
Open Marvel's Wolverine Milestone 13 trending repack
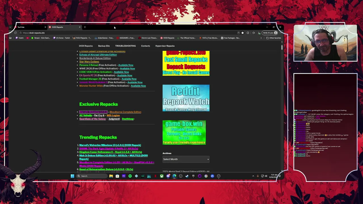pyautogui.click(x=110, y=145)
